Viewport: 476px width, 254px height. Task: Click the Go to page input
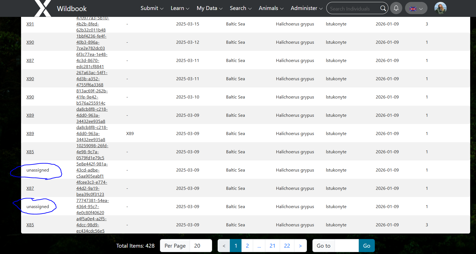point(346,246)
